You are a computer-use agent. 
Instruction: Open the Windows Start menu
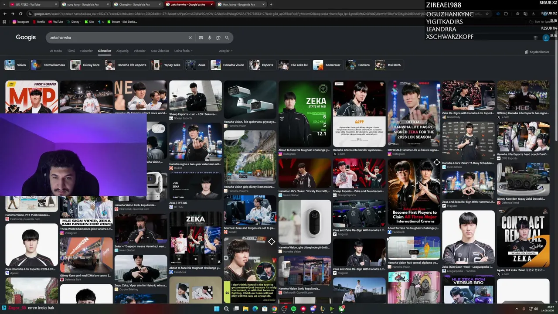tap(217, 309)
